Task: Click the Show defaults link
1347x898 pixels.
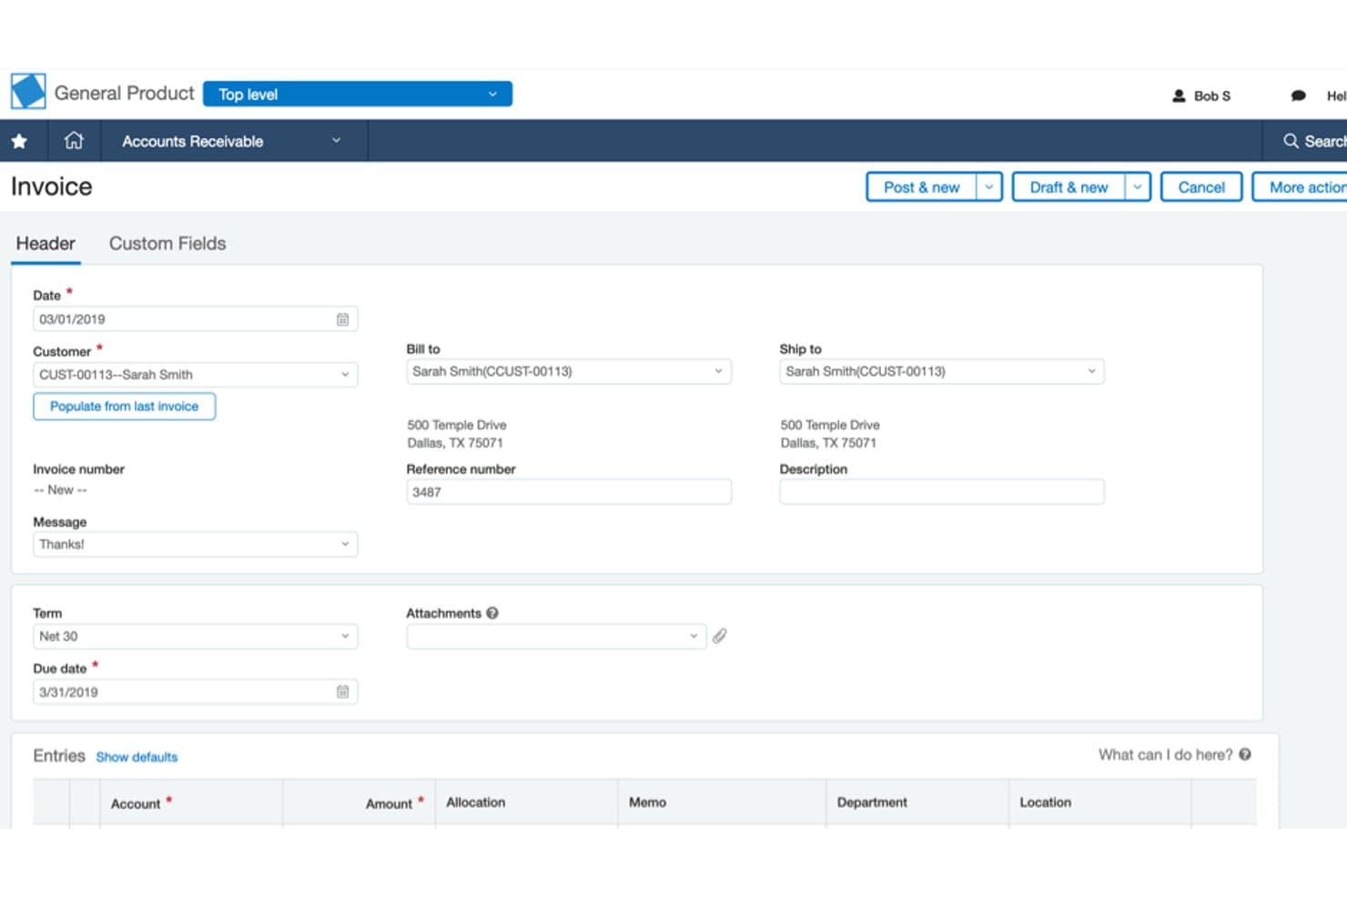Action: [137, 757]
